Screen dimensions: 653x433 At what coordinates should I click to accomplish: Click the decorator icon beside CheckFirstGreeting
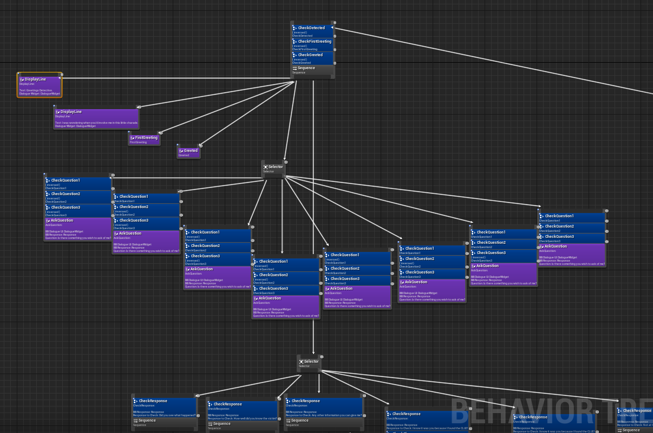[x=295, y=42]
